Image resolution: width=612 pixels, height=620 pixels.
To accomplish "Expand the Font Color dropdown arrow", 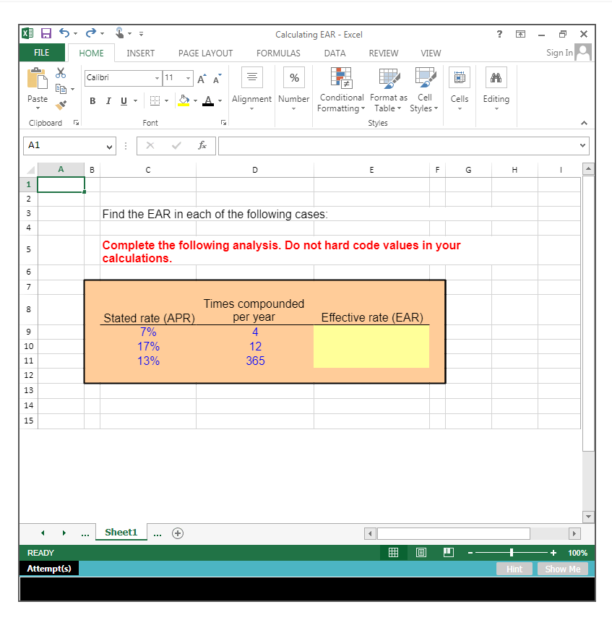I will pyautogui.click(x=219, y=101).
